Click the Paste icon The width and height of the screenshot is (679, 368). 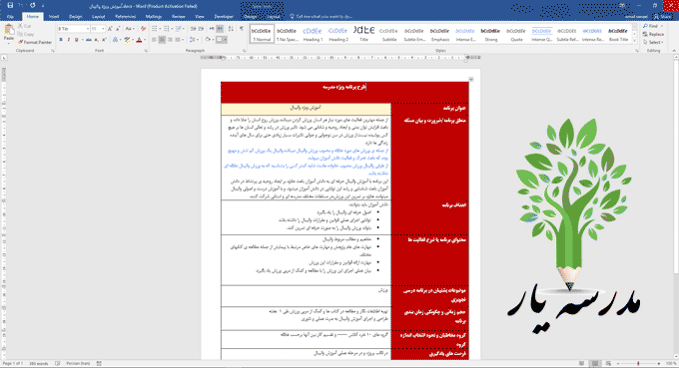(9, 30)
